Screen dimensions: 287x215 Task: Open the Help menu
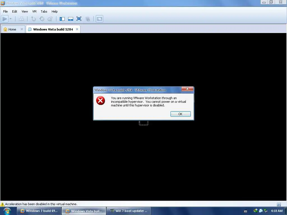coord(54,11)
